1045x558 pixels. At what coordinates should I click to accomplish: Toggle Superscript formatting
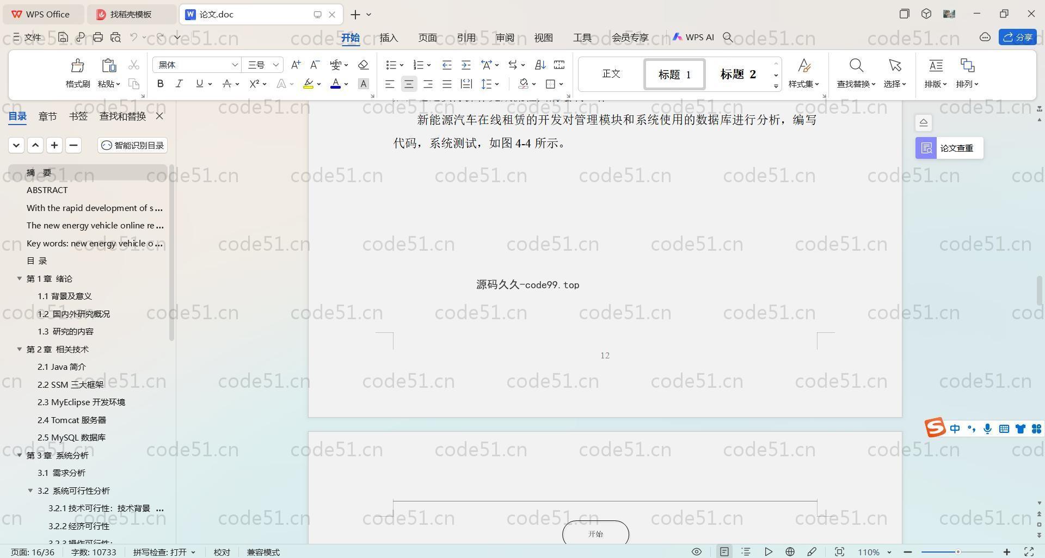(x=254, y=84)
